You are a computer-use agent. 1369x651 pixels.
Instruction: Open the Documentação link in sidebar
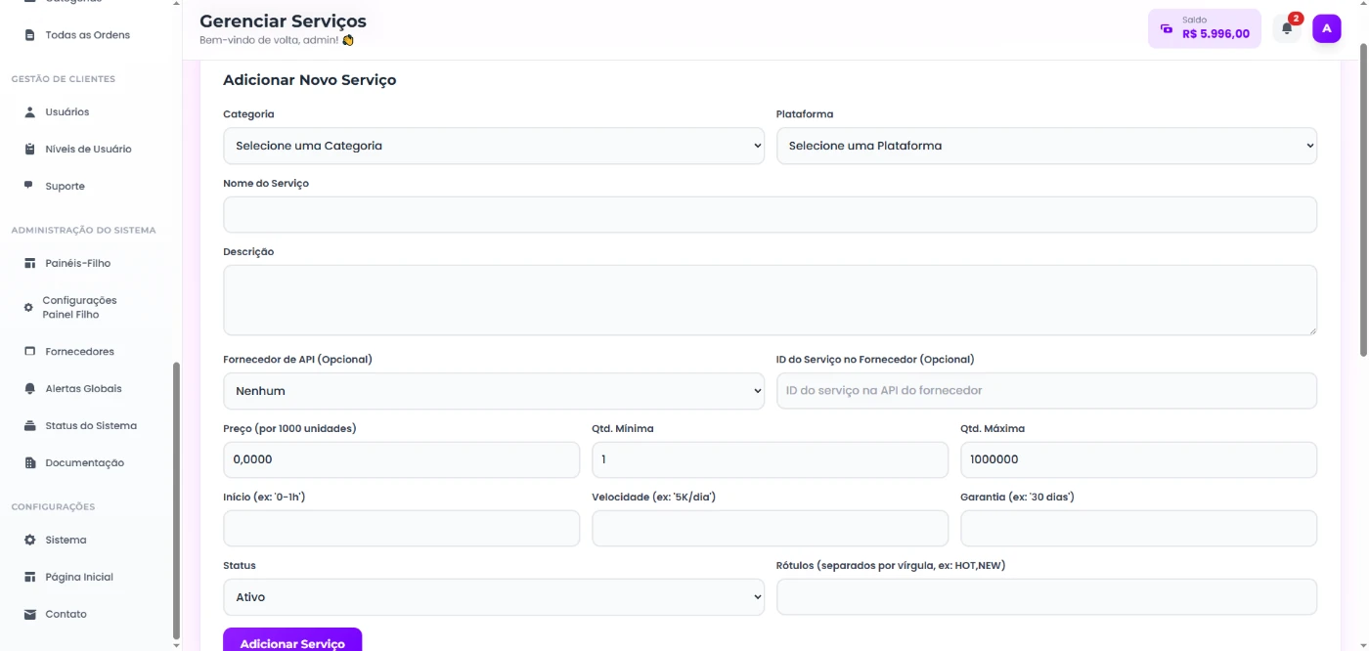coord(84,463)
